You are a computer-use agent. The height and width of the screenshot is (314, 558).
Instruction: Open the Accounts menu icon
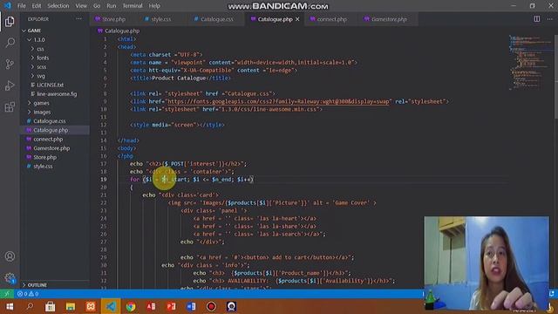[x=10, y=256]
